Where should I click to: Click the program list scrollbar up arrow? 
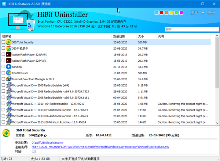(x=217, y=35)
